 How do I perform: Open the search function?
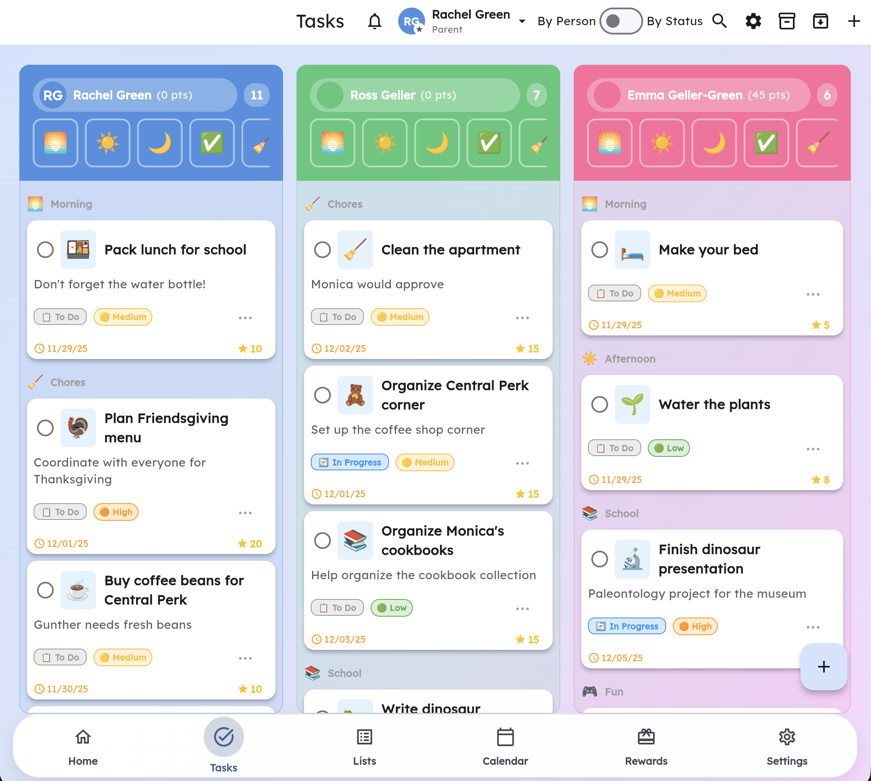click(x=720, y=21)
